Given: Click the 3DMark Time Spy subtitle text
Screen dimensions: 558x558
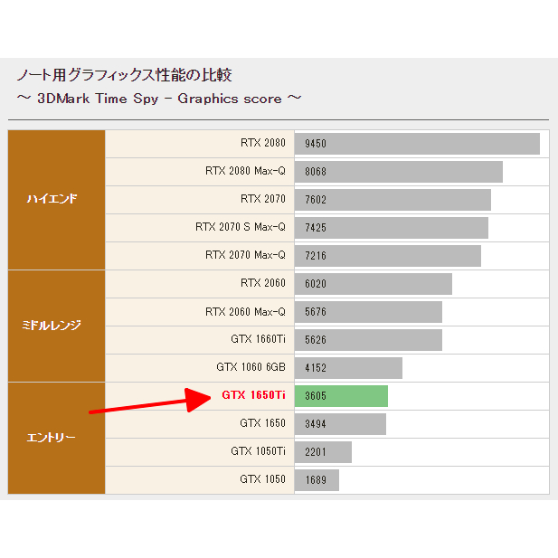Looking at the screenshot, I should click(x=158, y=98).
